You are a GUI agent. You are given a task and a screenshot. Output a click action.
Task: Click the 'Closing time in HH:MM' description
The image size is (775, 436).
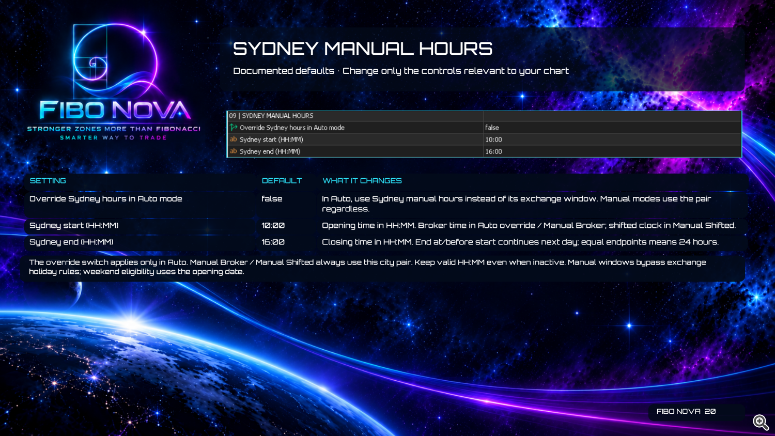coord(520,242)
